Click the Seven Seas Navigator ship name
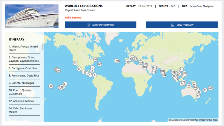The width and height of the screenshot is (224, 126). tap(202, 6)
